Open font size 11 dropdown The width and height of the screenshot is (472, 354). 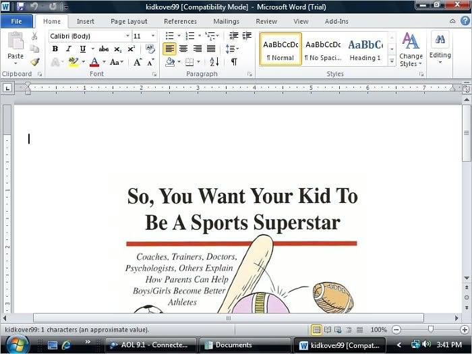coord(153,36)
